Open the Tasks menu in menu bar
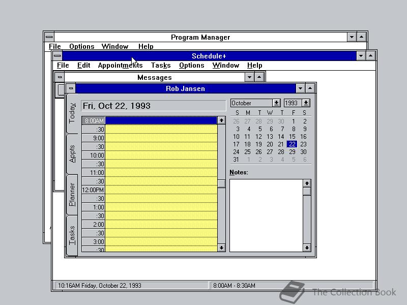This screenshot has height=305, width=407. 161,66
